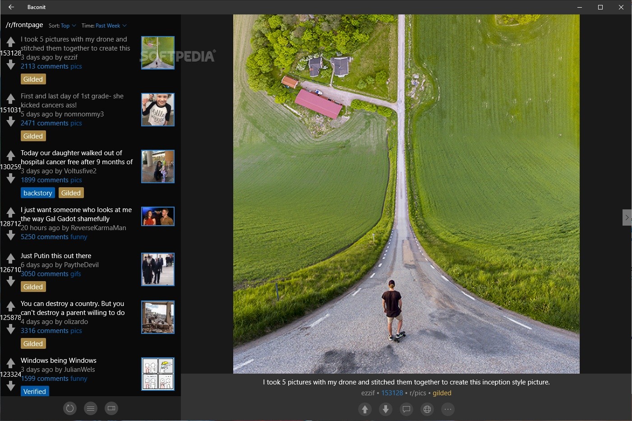This screenshot has height=421, width=632.
Task: Click the sidebar panel icon below posts
Action: coord(111,408)
